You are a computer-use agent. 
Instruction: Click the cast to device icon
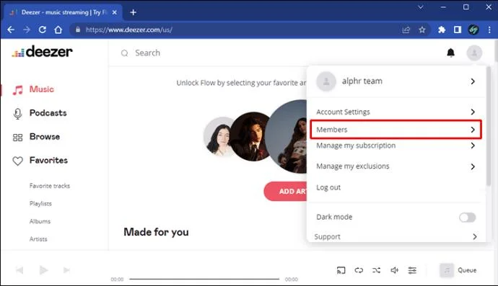341,270
